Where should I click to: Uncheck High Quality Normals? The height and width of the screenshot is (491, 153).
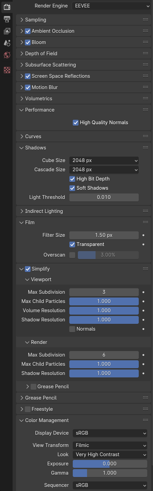76,122
